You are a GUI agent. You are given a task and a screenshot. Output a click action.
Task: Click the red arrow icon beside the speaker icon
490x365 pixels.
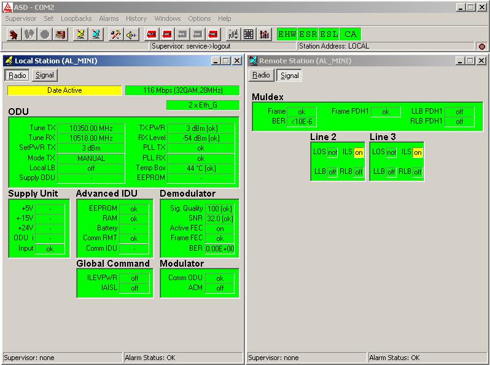(x=152, y=34)
